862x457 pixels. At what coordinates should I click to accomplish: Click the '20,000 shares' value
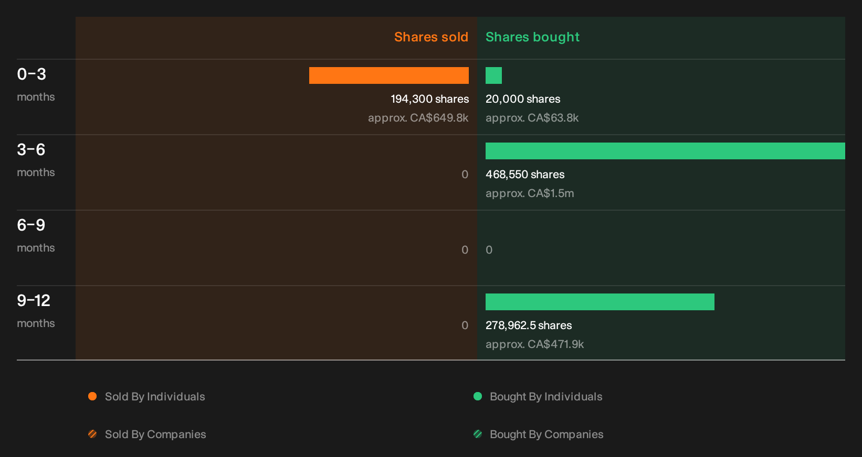[x=523, y=99]
